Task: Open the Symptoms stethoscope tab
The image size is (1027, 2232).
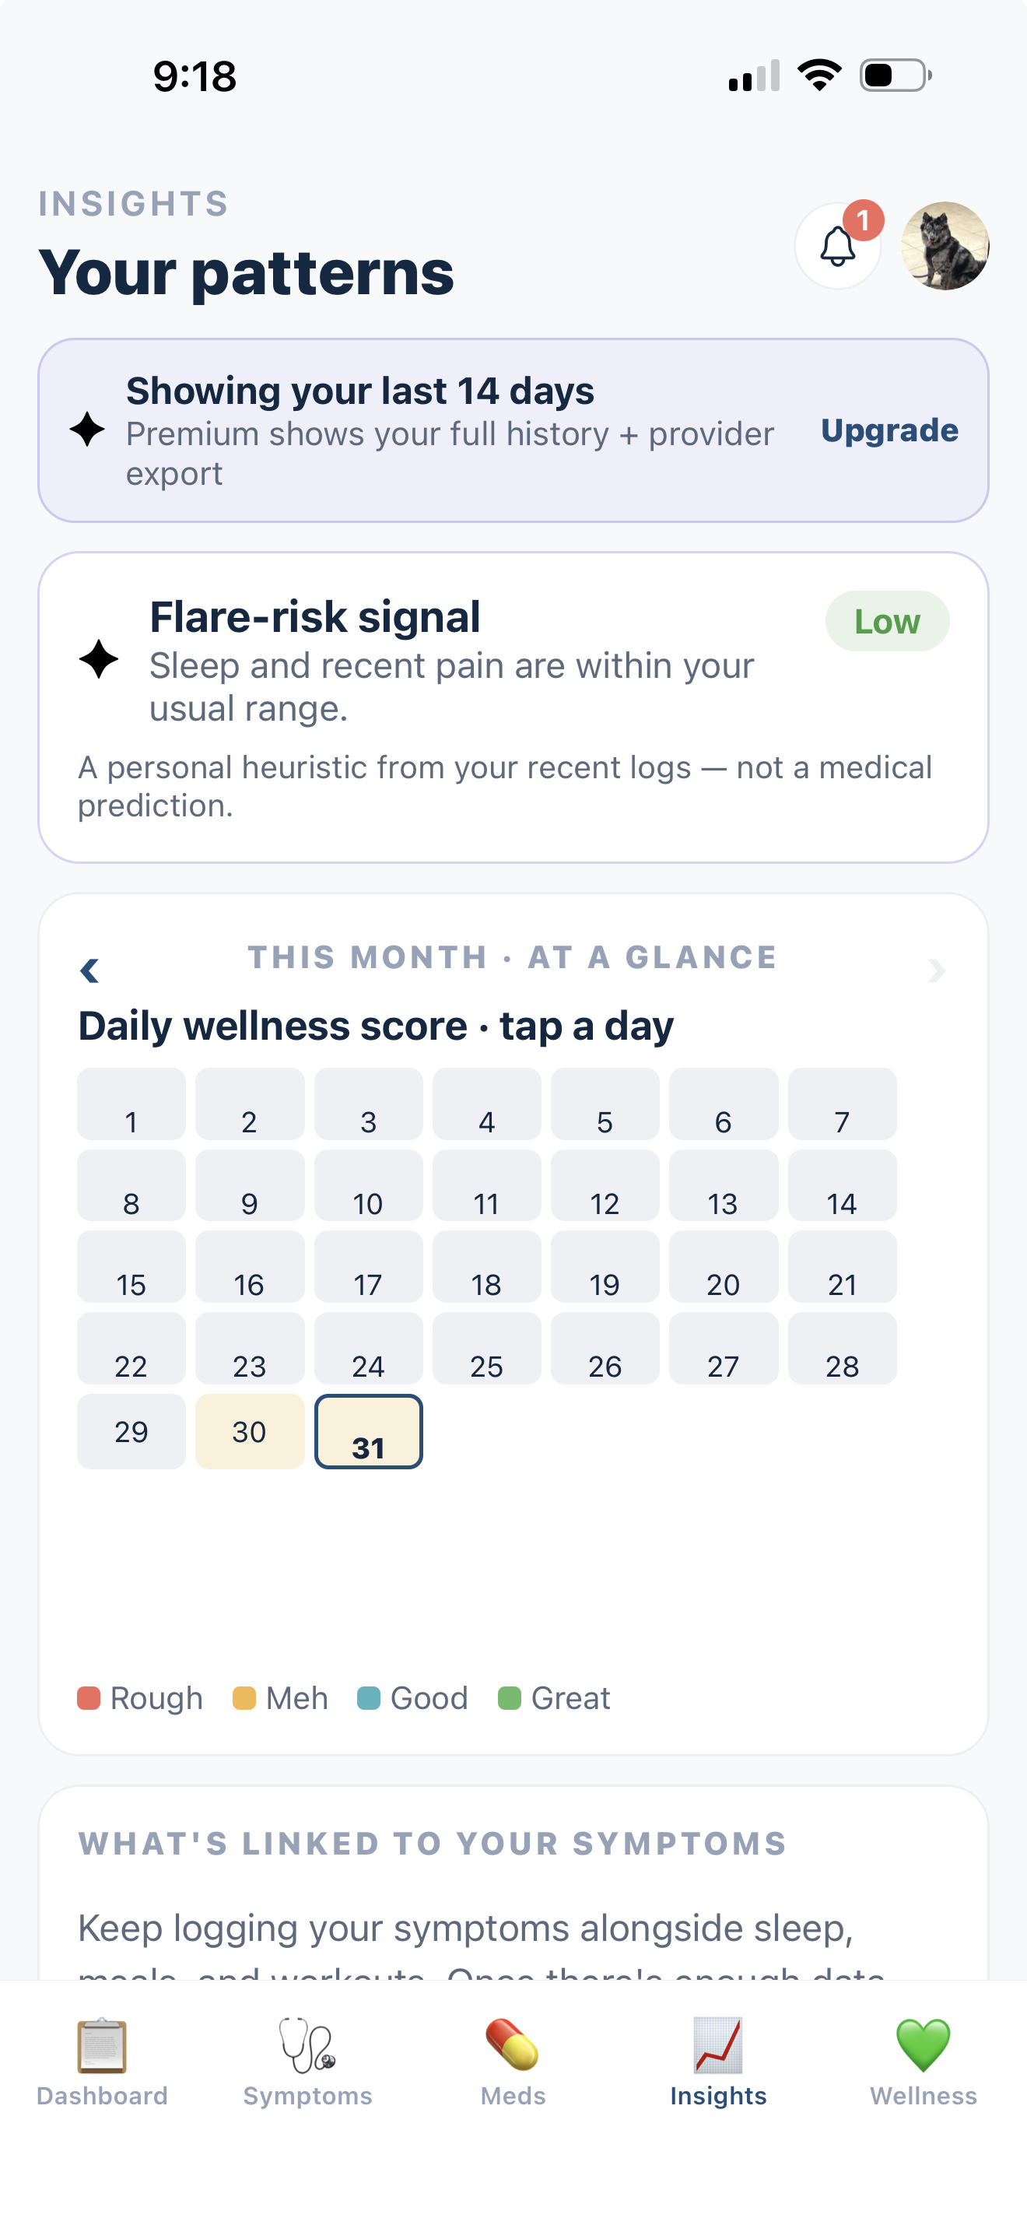Action: (x=307, y=2063)
